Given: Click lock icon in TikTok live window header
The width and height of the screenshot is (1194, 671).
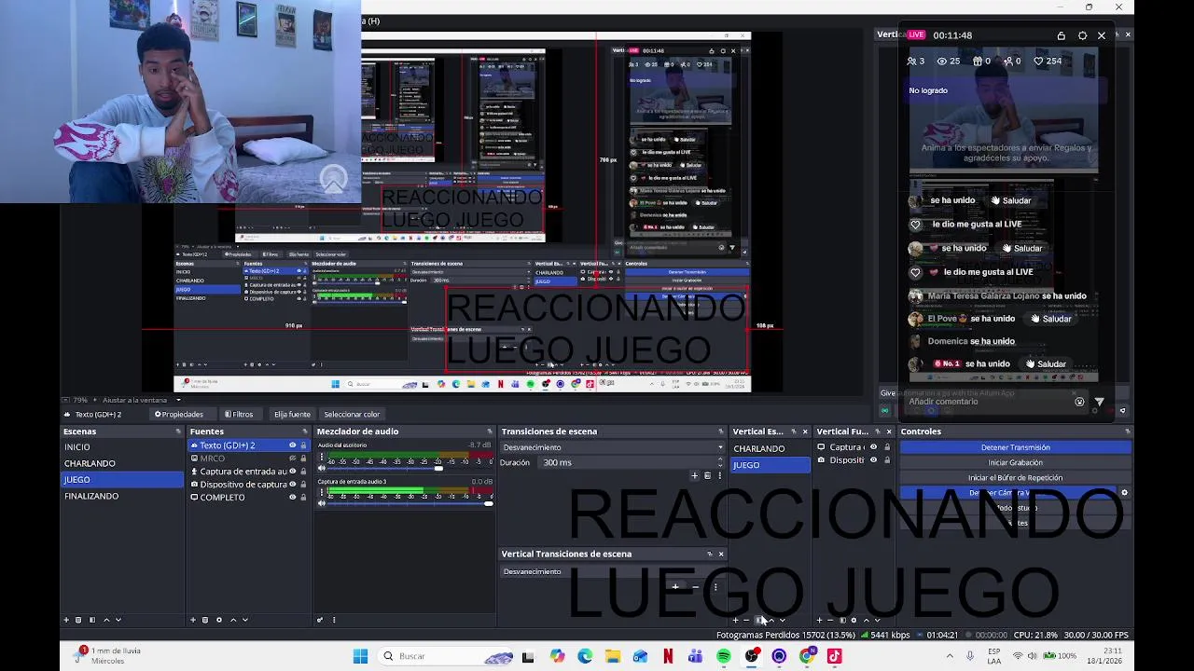Looking at the screenshot, I should click(1061, 35).
